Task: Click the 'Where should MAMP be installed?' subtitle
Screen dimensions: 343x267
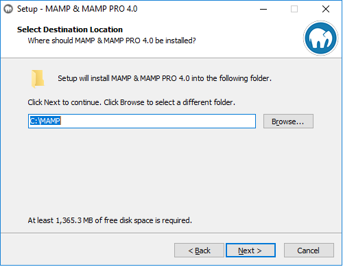Action: [112, 40]
